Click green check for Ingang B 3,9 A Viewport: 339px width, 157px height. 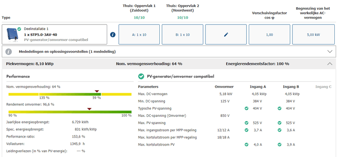[280, 144]
